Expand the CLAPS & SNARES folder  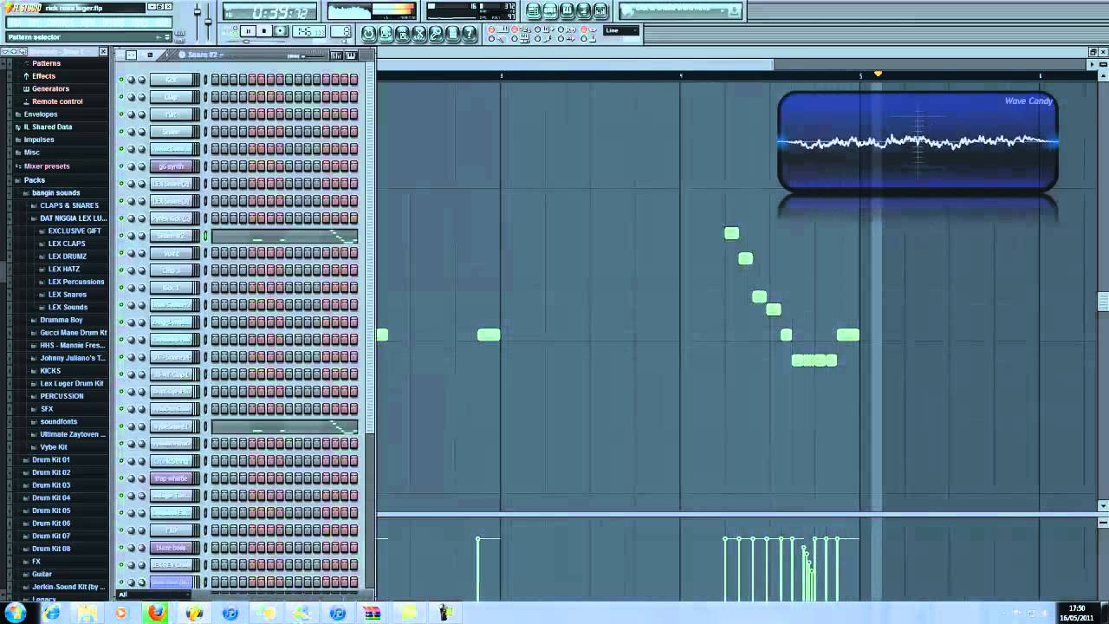point(68,205)
